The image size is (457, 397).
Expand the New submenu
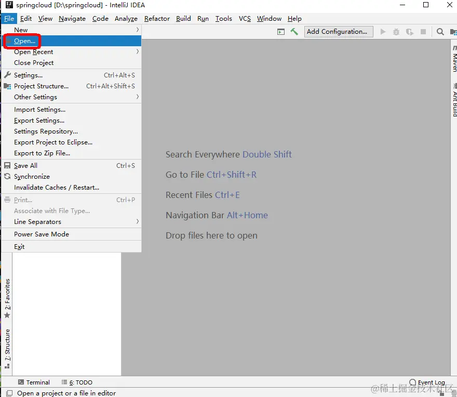pyautogui.click(x=72, y=30)
